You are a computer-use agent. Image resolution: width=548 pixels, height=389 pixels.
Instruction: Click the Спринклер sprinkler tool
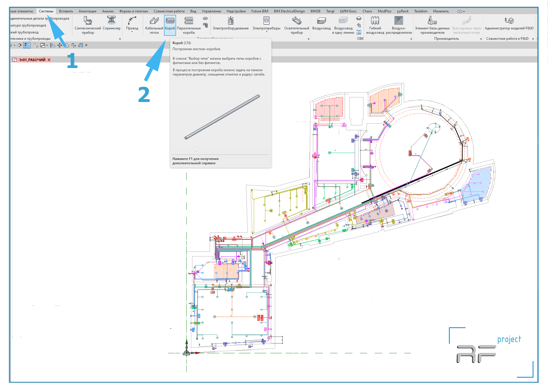(112, 23)
